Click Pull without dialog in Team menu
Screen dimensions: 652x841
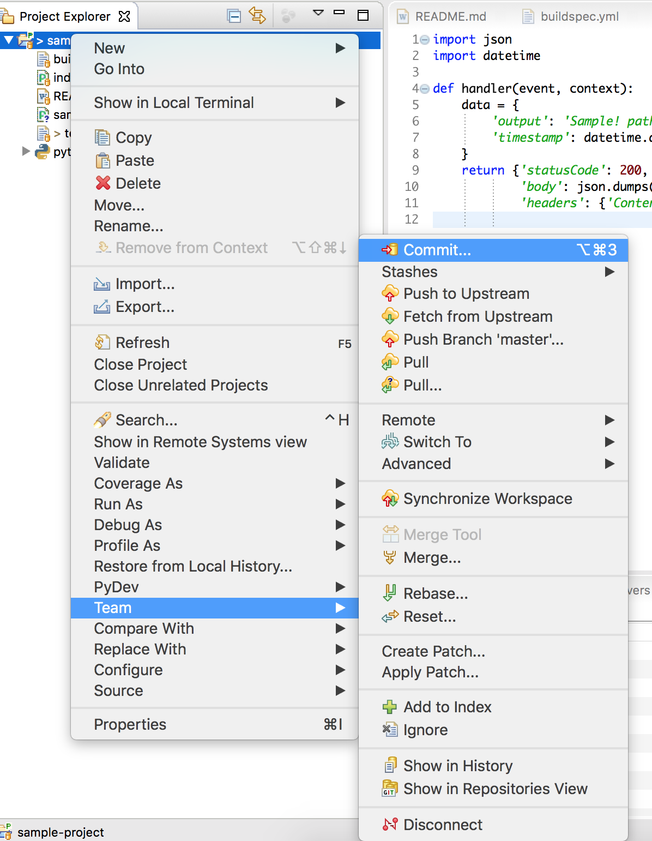(416, 362)
